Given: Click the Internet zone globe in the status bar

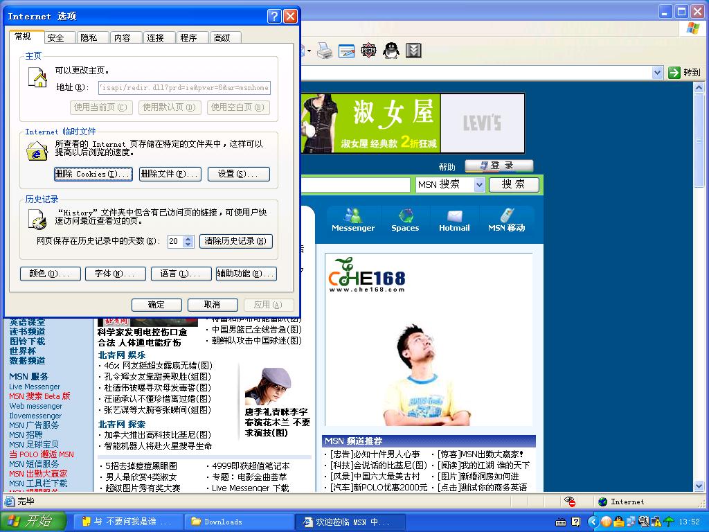Looking at the screenshot, I should tap(602, 502).
